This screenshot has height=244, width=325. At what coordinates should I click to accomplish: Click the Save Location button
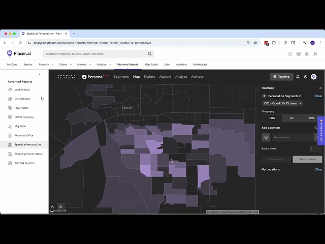tap(307, 159)
